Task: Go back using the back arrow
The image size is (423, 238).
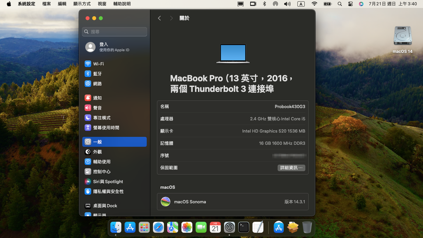Action: point(159,18)
